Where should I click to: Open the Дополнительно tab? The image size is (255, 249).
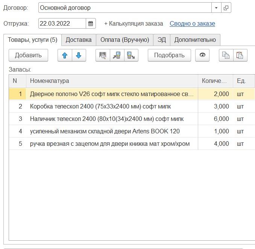(195, 40)
